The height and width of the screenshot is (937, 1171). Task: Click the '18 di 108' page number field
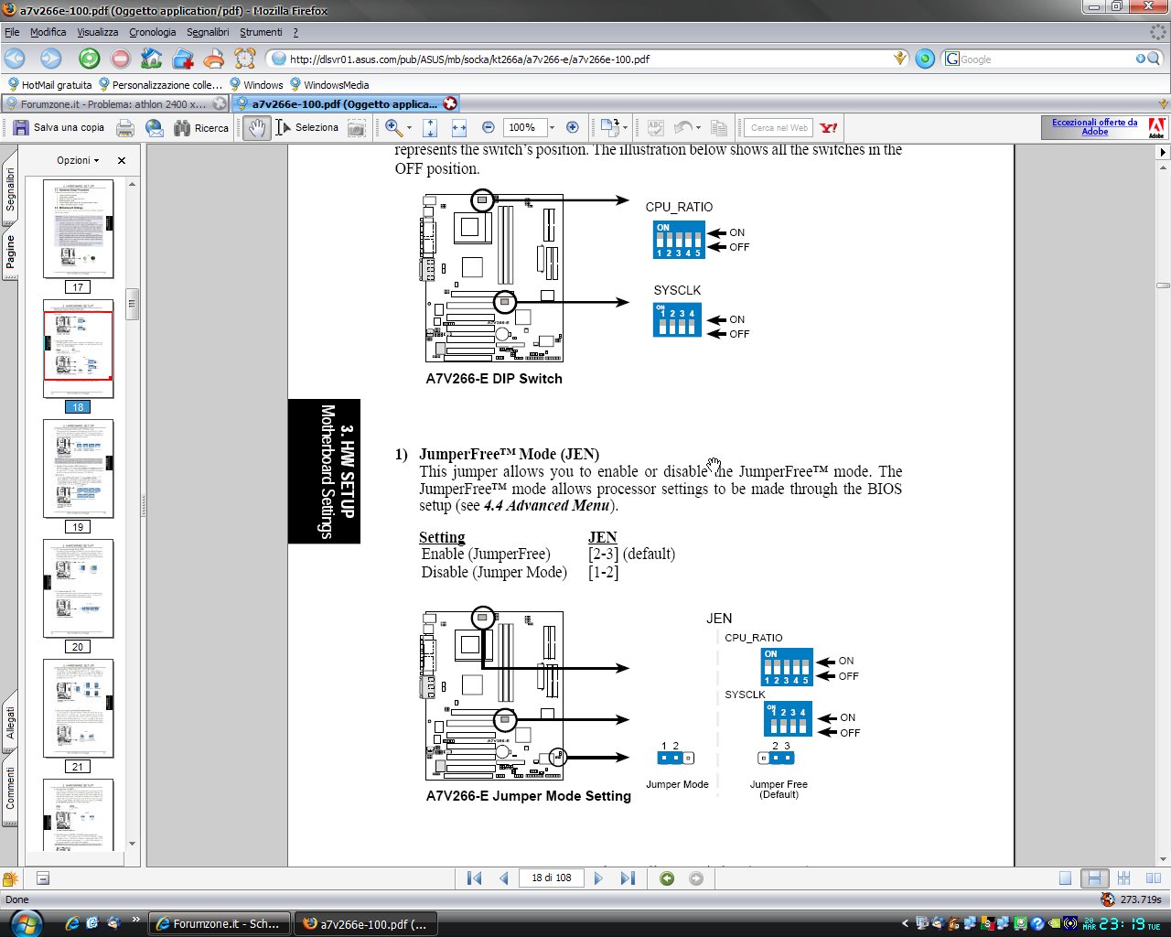tap(552, 878)
